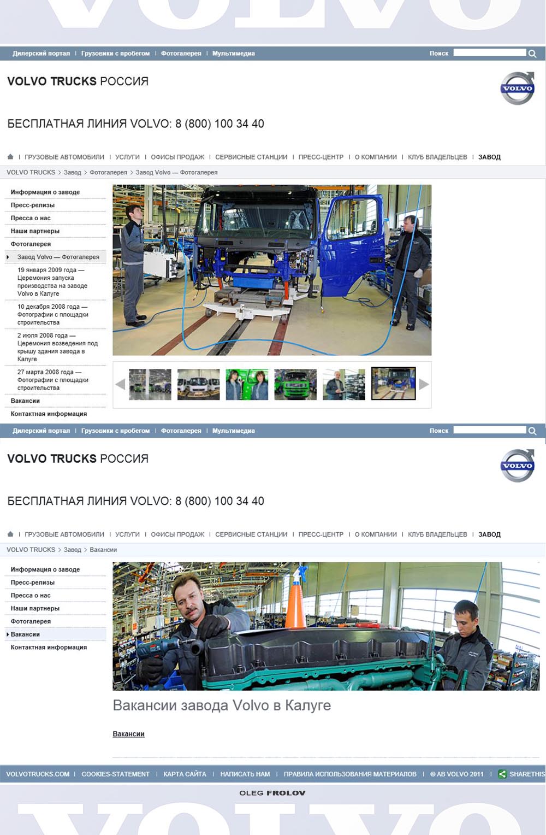Screen dimensions: 546x835
Task: Open Мультимедиа in the gallery page top bar
Action: [234, 54]
